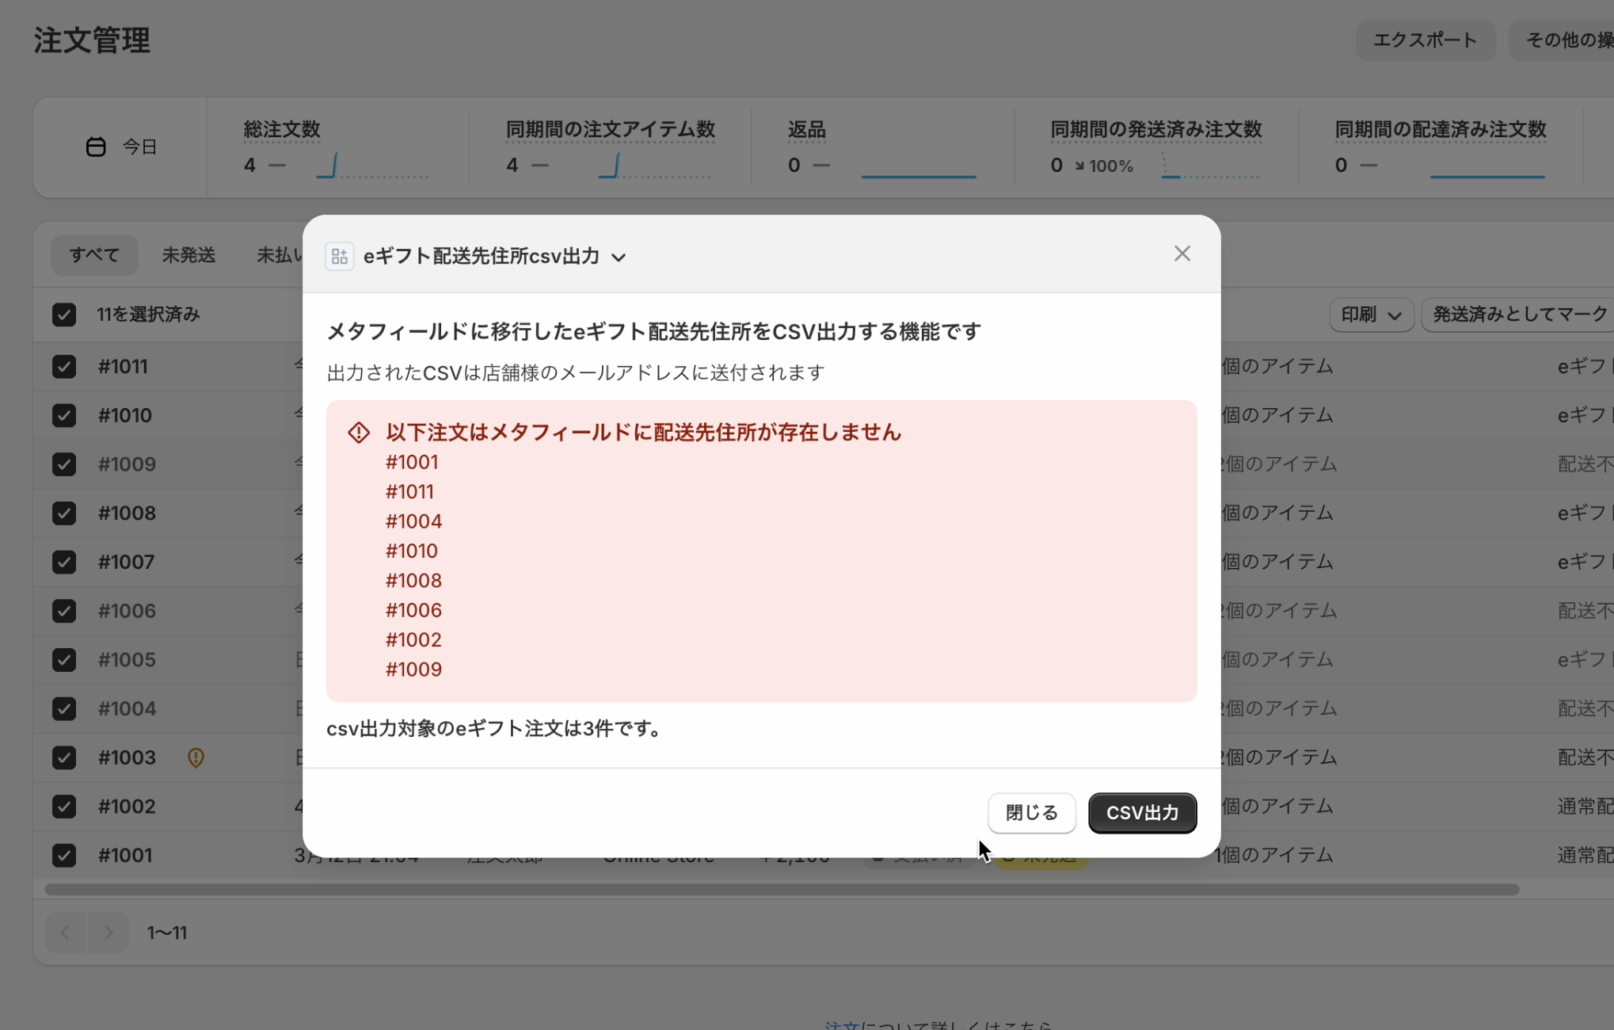Select the すべて tab
1614x1030 pixels.
[x=94, y=255]
